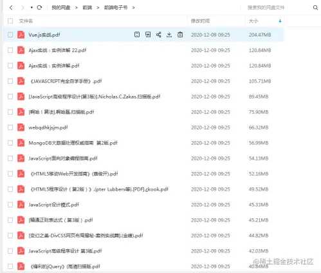Click PDF icon of JavaScript面向对象编程指南
Image resolution: width=321 pixels, height=273 pixels.
click(21, 158)
